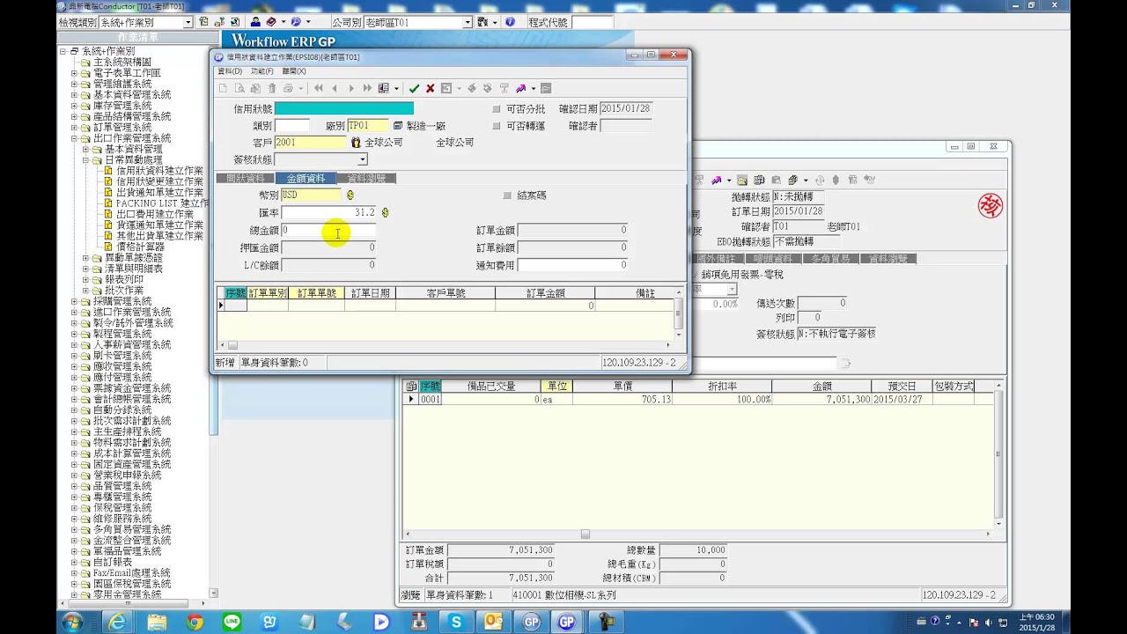This screenshot has width=1127, height=634.
Task: Go to next record arrow icon
Action: click(x=351, y=88)
